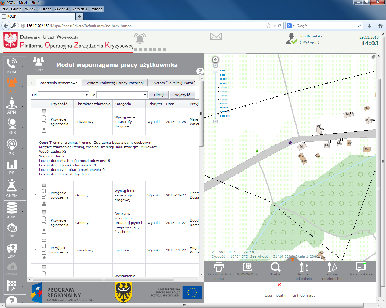386x308 pixels.
Task: Click the Firefox bookmark star icon
Action: (x=269, y=26)
